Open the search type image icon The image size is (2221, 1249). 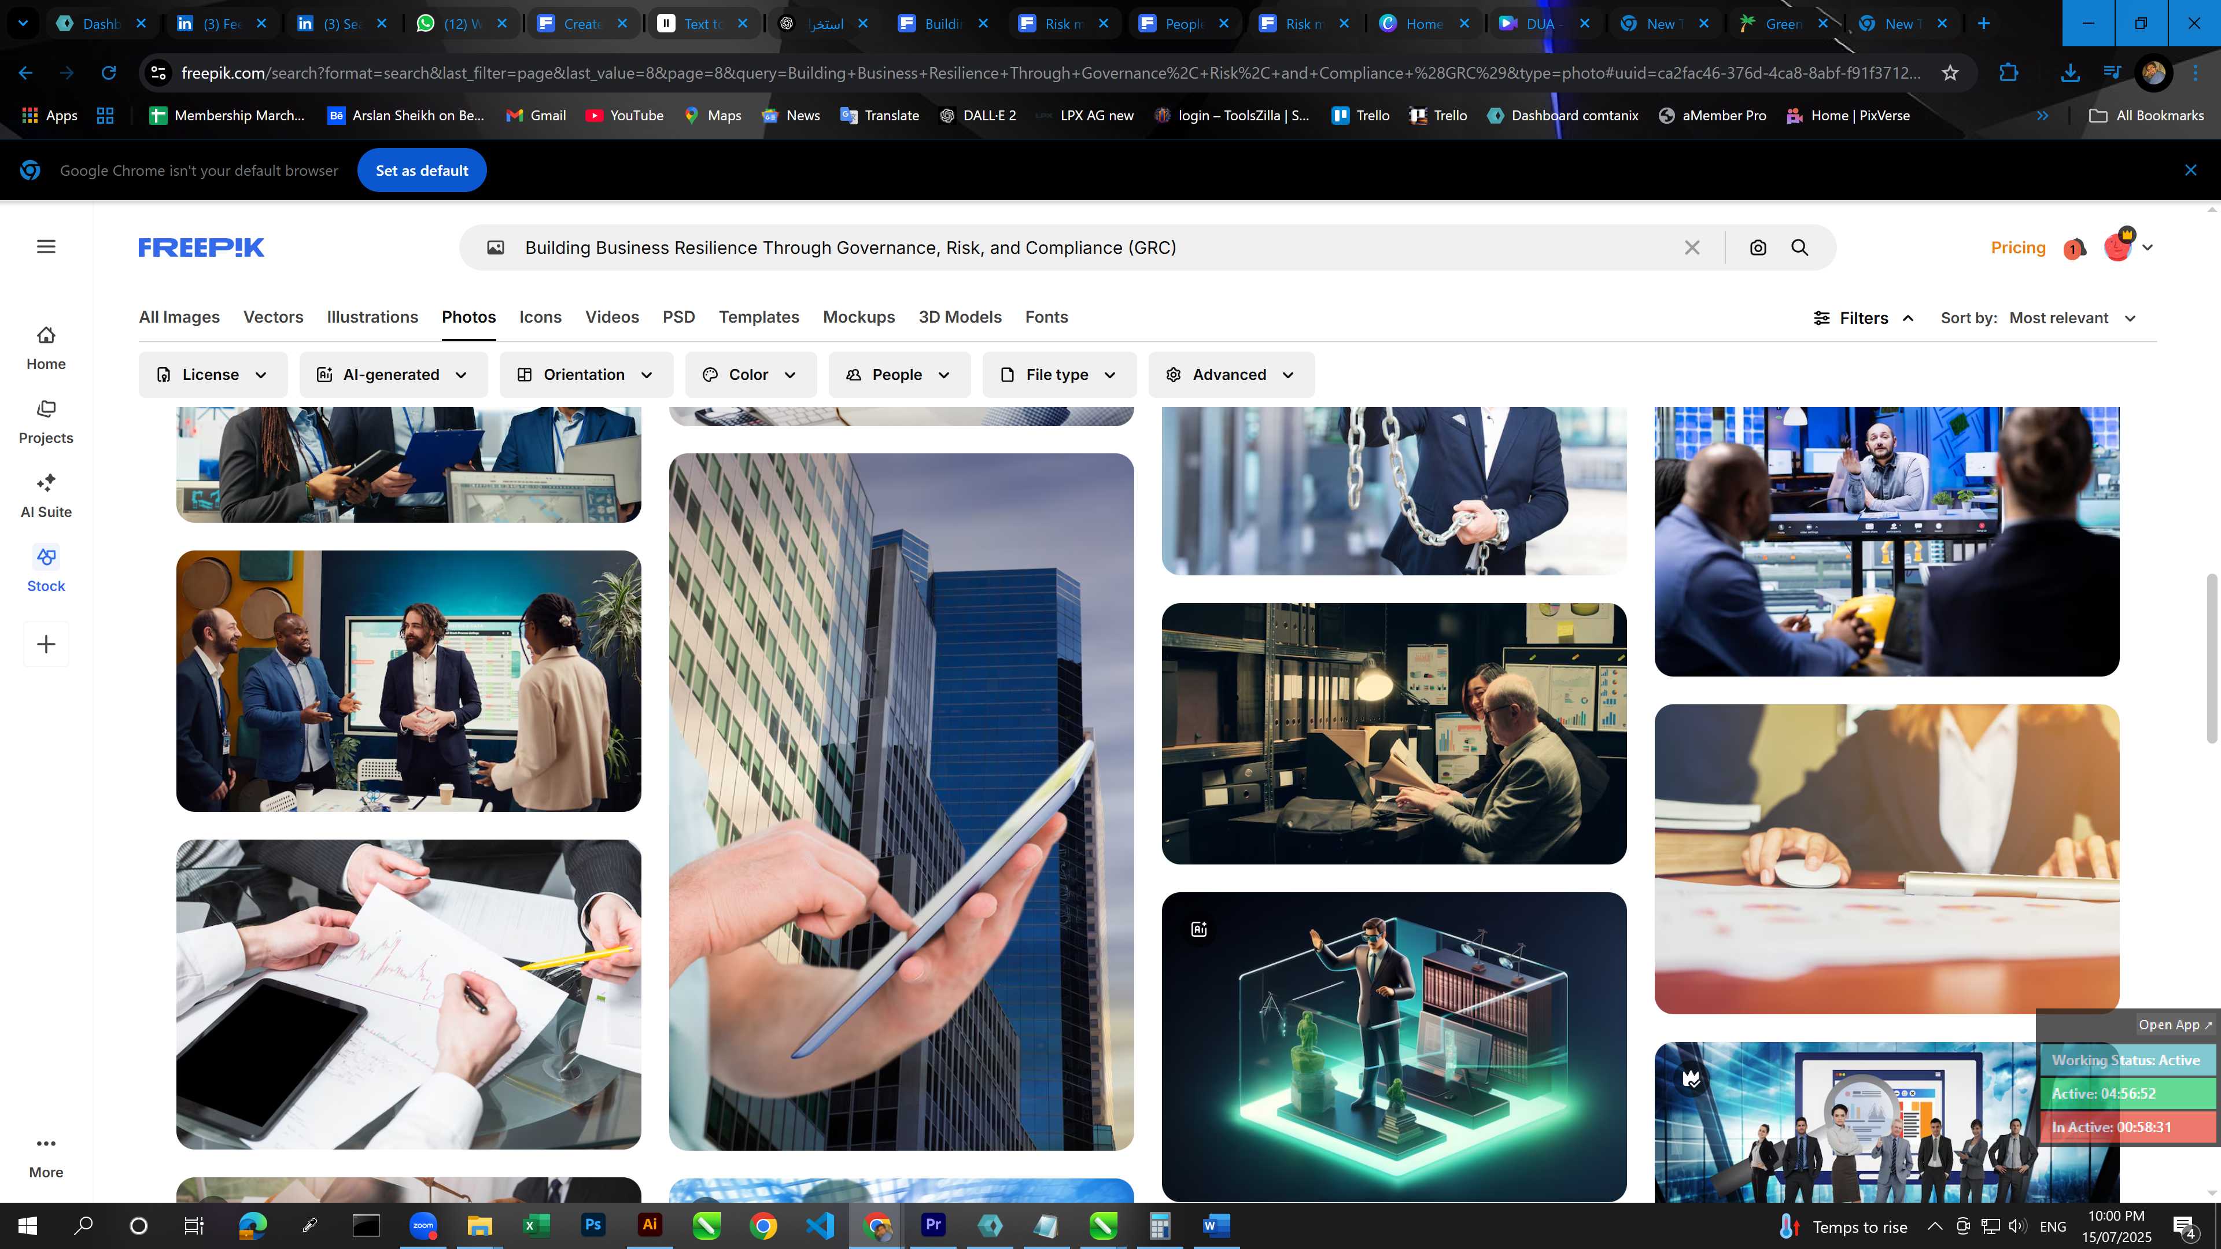tap(495, 248)
